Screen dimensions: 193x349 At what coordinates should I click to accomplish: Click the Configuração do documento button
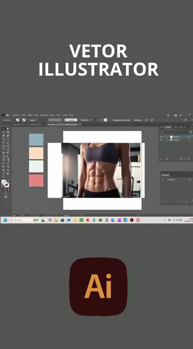click(x=121, y=120)
